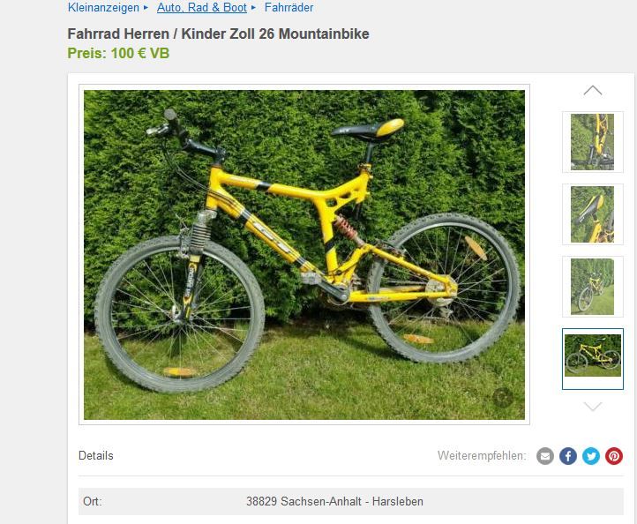Click the Details section heading
Image resolution: width=637 pixels, height=524 pixels.
[x=96, y=455]
